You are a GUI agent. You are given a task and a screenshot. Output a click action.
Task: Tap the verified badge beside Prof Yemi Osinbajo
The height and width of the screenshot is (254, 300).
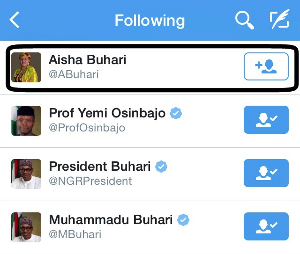(176, 113)
